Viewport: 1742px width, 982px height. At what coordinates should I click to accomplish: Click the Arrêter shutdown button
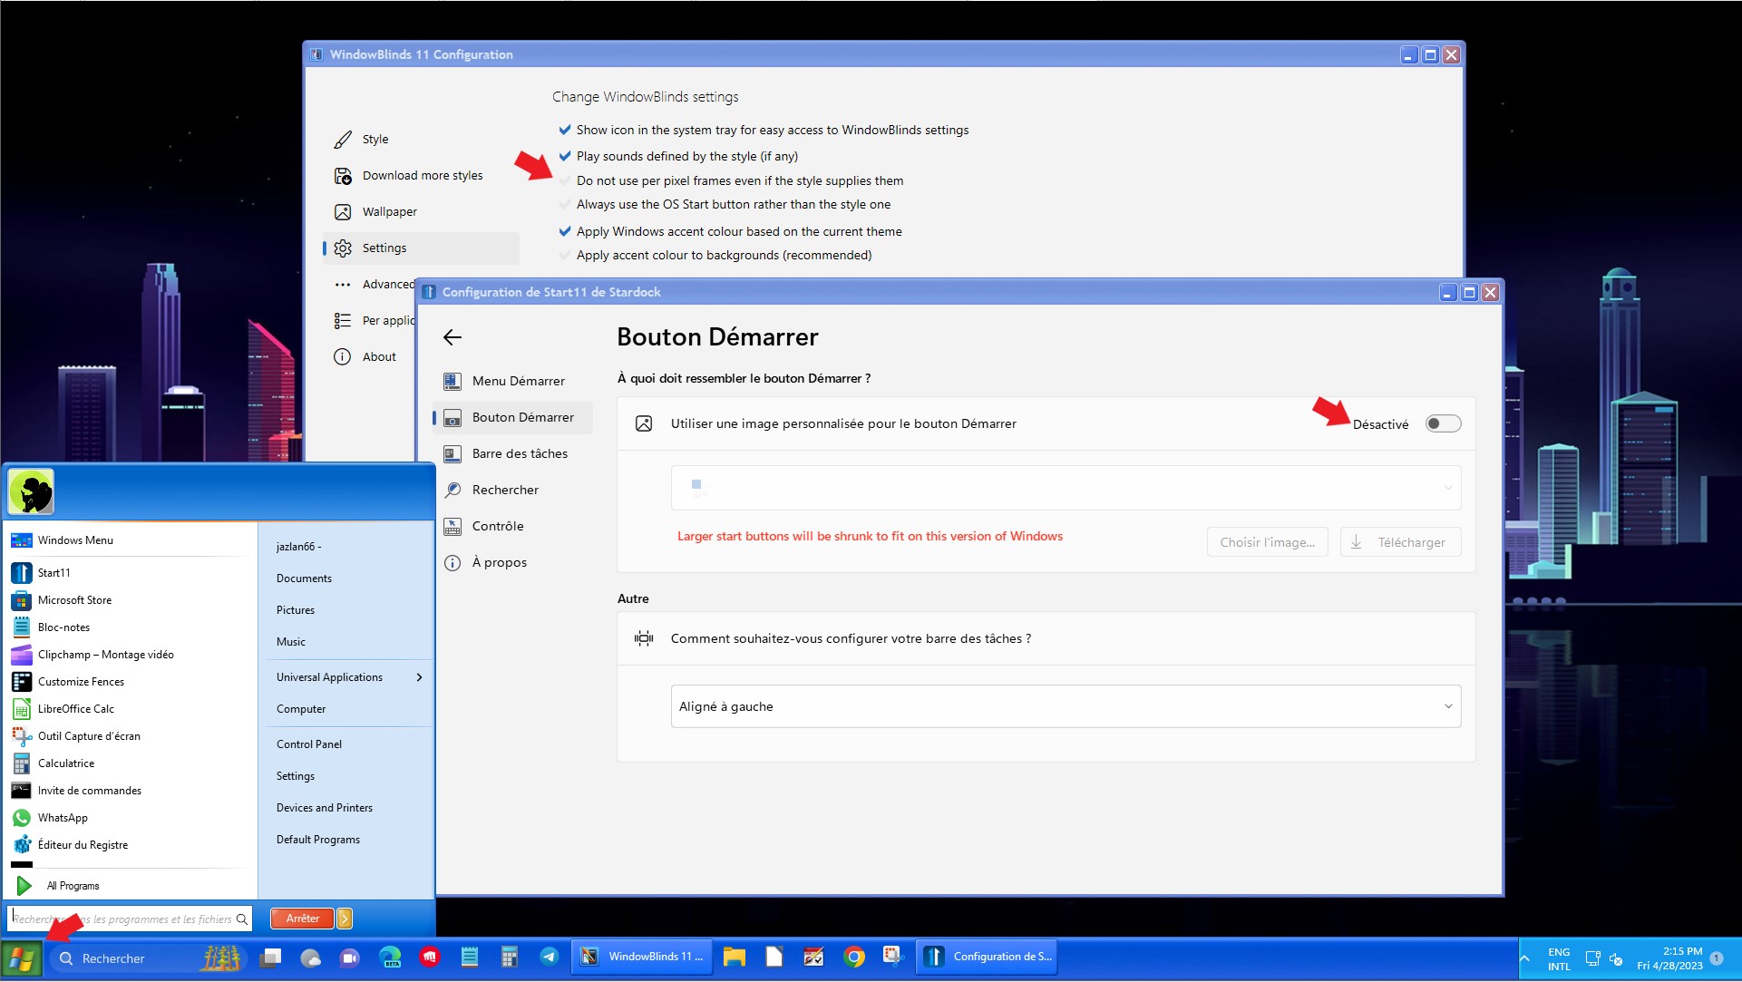click(x=302, y=919)
